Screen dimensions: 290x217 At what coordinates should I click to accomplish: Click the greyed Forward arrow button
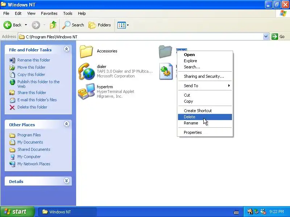tap(36, 25)
